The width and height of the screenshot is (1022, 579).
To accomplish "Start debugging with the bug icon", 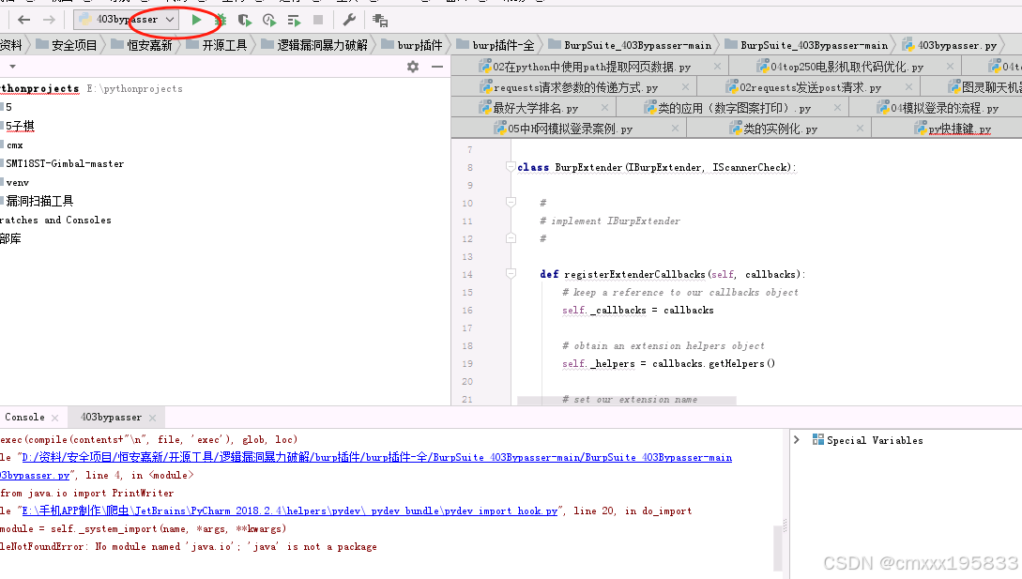I will coord(221,20).
